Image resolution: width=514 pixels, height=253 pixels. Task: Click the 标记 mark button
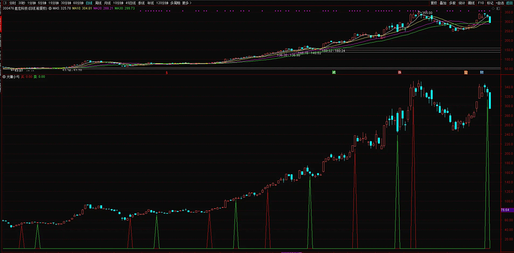coord(490,3)
